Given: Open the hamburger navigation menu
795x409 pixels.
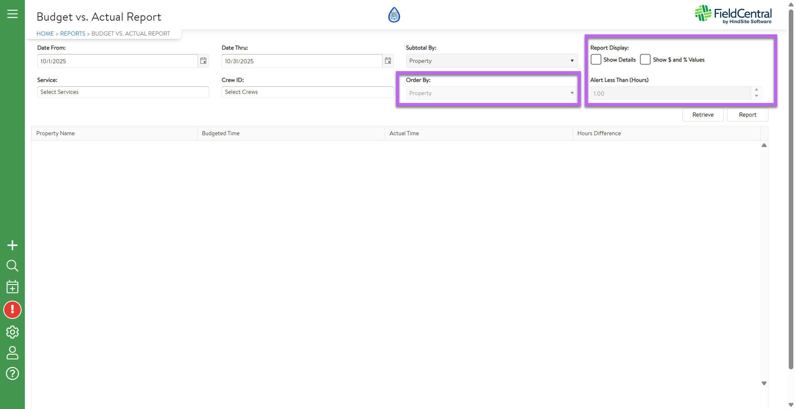Looking at the screenshot, I should tap(12, 14).
